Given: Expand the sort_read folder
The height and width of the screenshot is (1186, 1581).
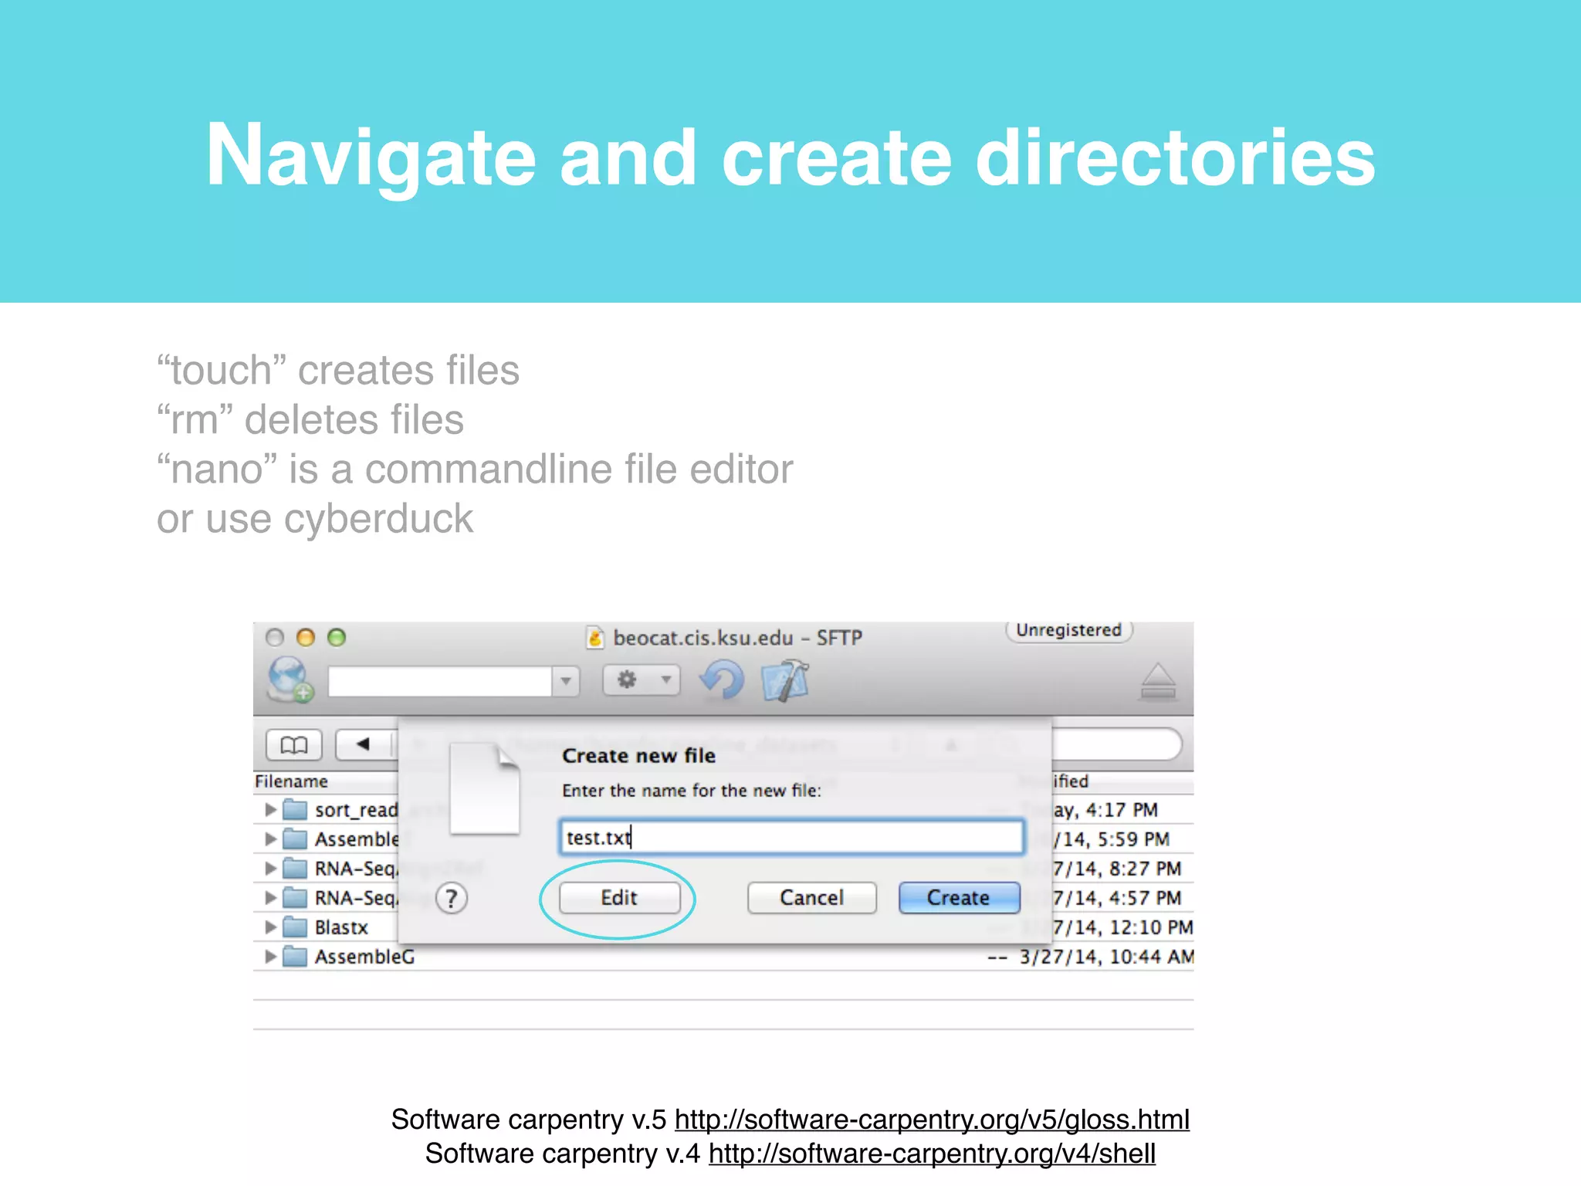Looking at the screenshot, I should tap(270, 810).
